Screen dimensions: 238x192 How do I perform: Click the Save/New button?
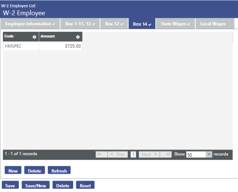click(x=36, y=185)
